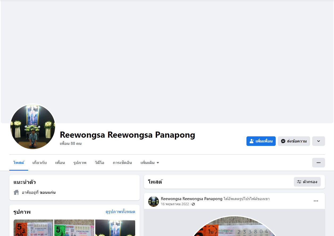Click the ส่งข้อความ send message button
Image resolution: width=334 pixels, height=236 pixels.
tap(294, 141)
